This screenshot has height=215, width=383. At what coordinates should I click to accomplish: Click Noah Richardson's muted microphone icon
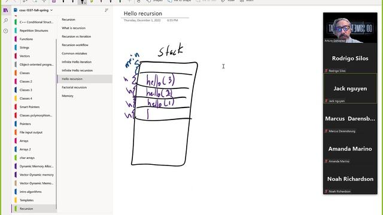click(x=326, y=191)
